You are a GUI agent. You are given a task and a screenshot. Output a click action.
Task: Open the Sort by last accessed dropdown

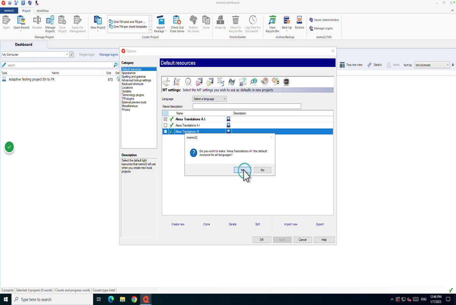(x=432, y=65)
